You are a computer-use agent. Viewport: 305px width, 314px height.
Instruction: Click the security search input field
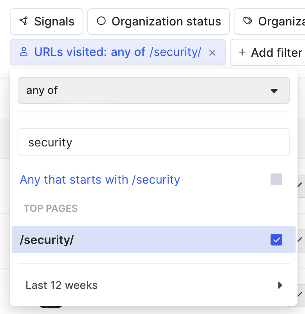click(x=153, y=142)
